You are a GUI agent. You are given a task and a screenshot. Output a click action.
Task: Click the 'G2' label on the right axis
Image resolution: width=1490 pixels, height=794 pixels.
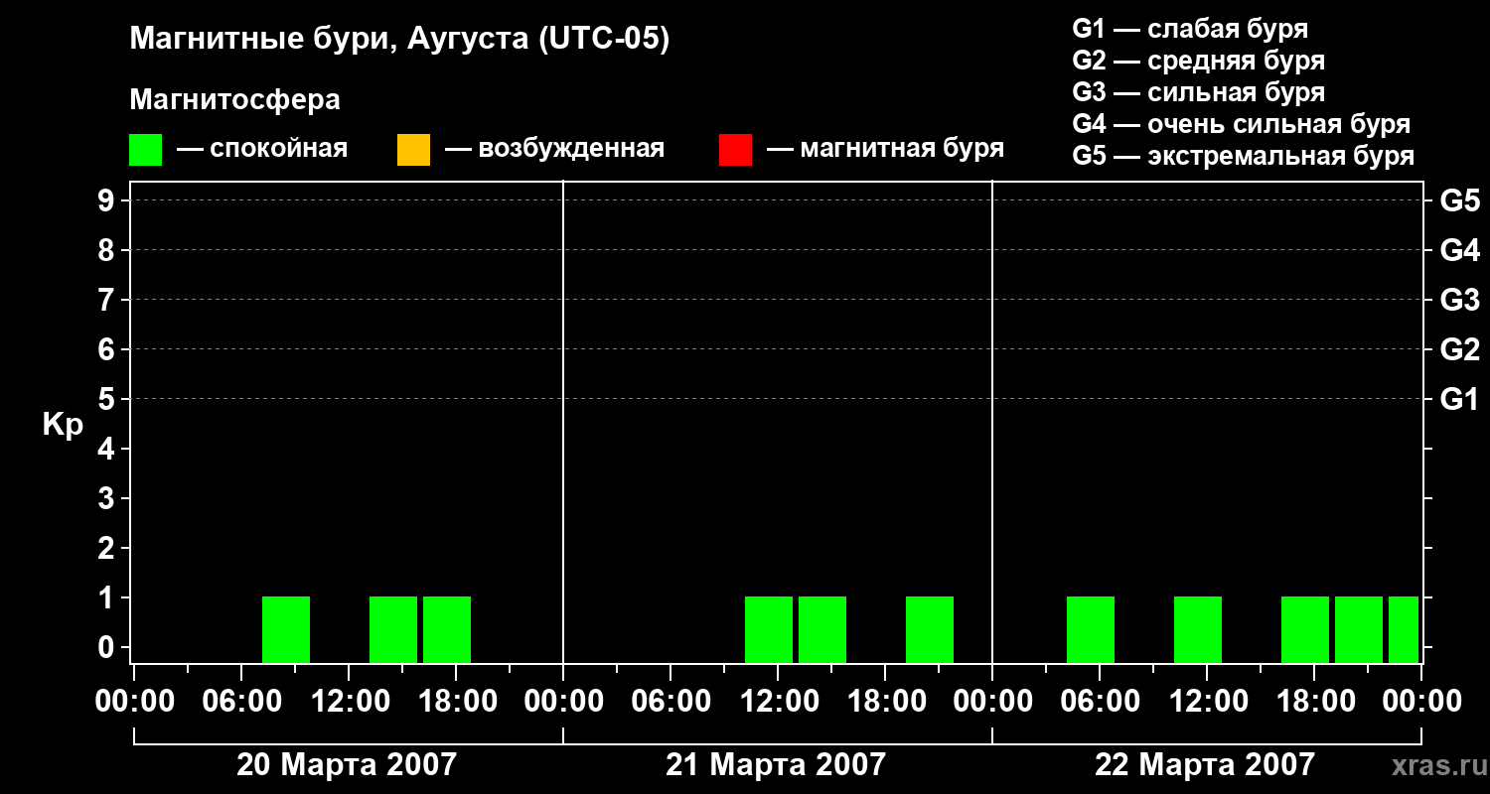point(1459,349)
